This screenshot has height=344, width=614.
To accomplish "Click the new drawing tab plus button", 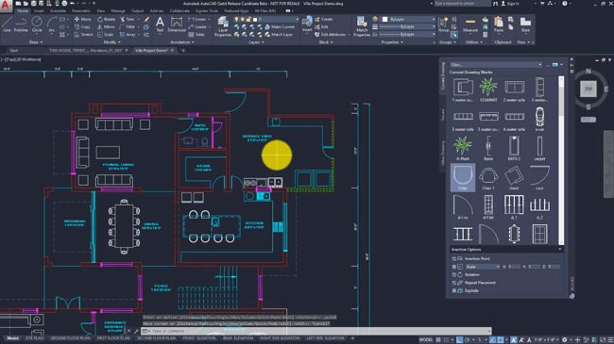I will point(183,51).
